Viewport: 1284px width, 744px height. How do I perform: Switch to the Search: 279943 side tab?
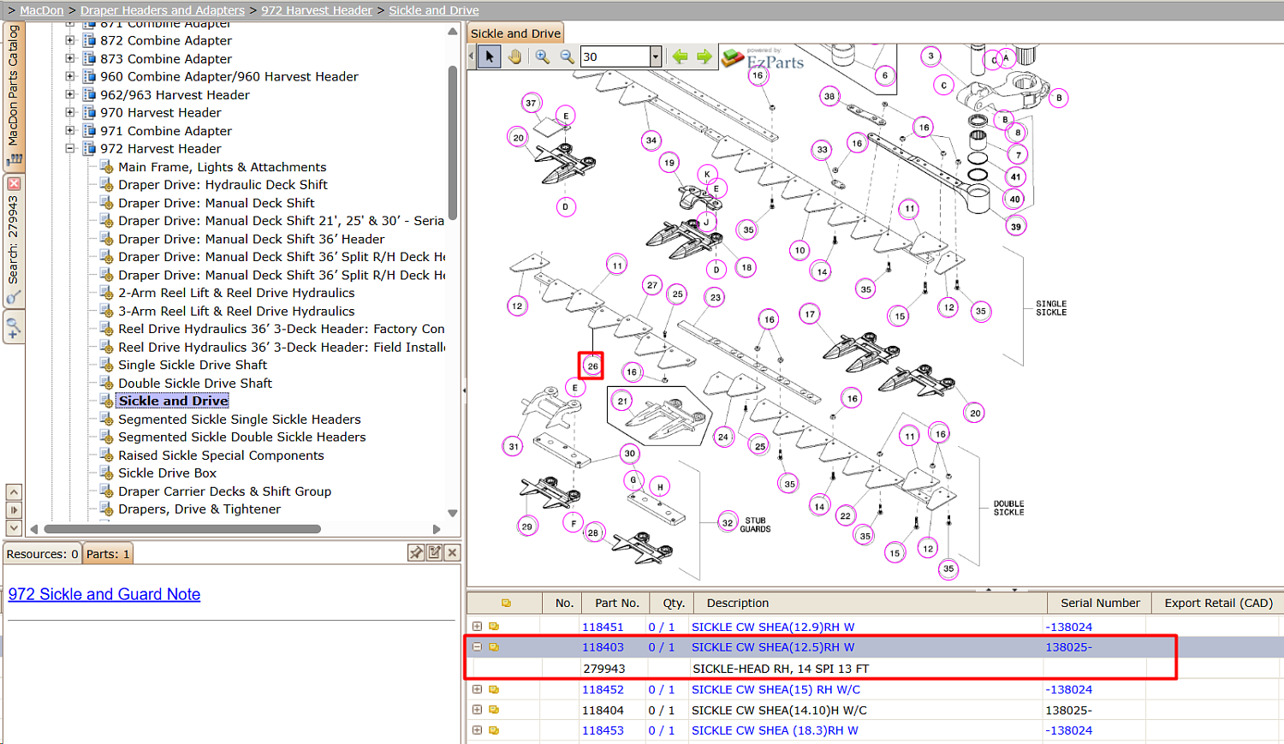click(13, 240)
